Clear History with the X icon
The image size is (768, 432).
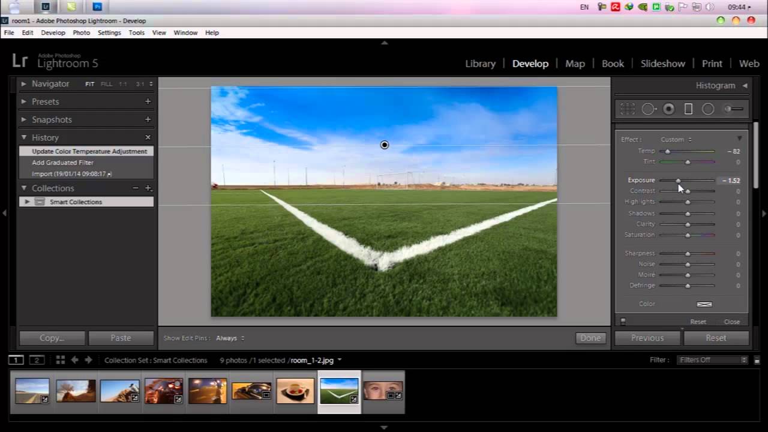pos(148,137)
